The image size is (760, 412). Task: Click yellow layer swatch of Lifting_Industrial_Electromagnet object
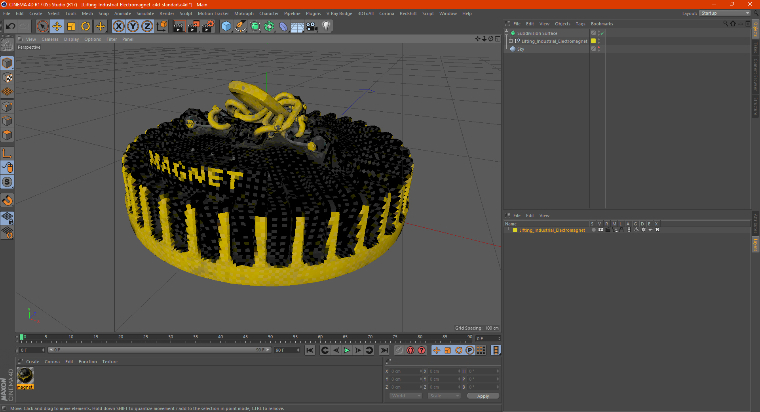(x=593, y=41)
